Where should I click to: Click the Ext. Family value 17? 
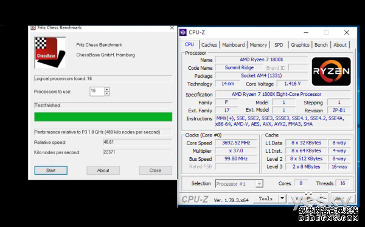(226, 110)
